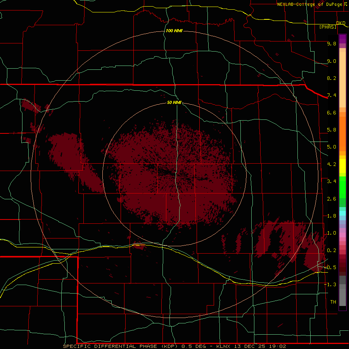Click the [PHAS] legend label
This screenshot has width=349, height=349.
(x=328, y=27)
